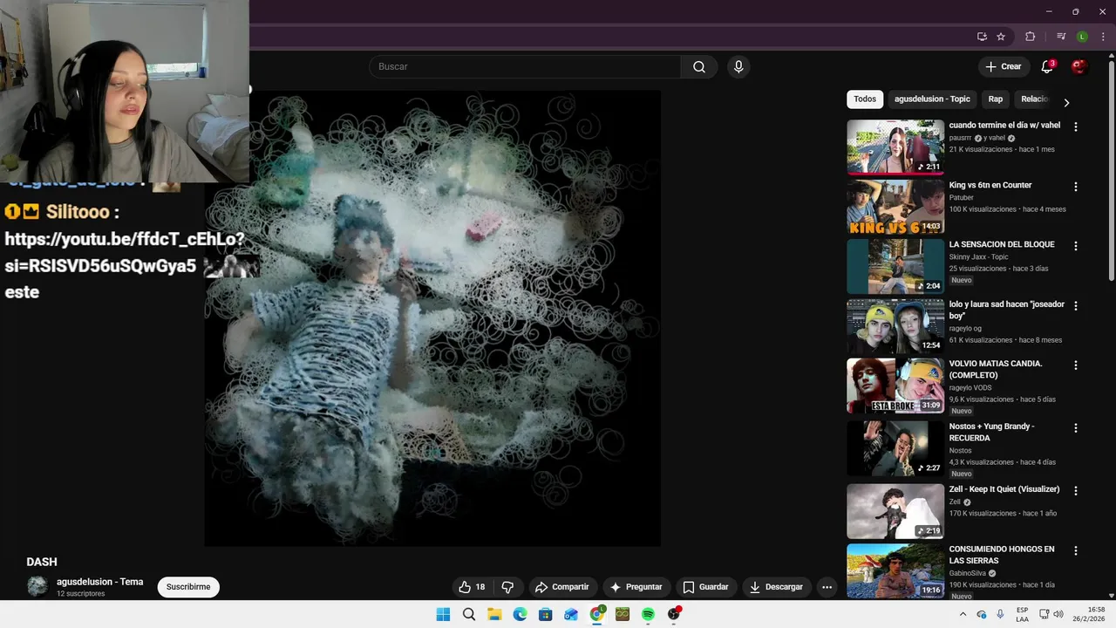1116x628 pixels.
Task: Open options for 'King vs 6tn en Counter'
Action: click(1075, 187)
